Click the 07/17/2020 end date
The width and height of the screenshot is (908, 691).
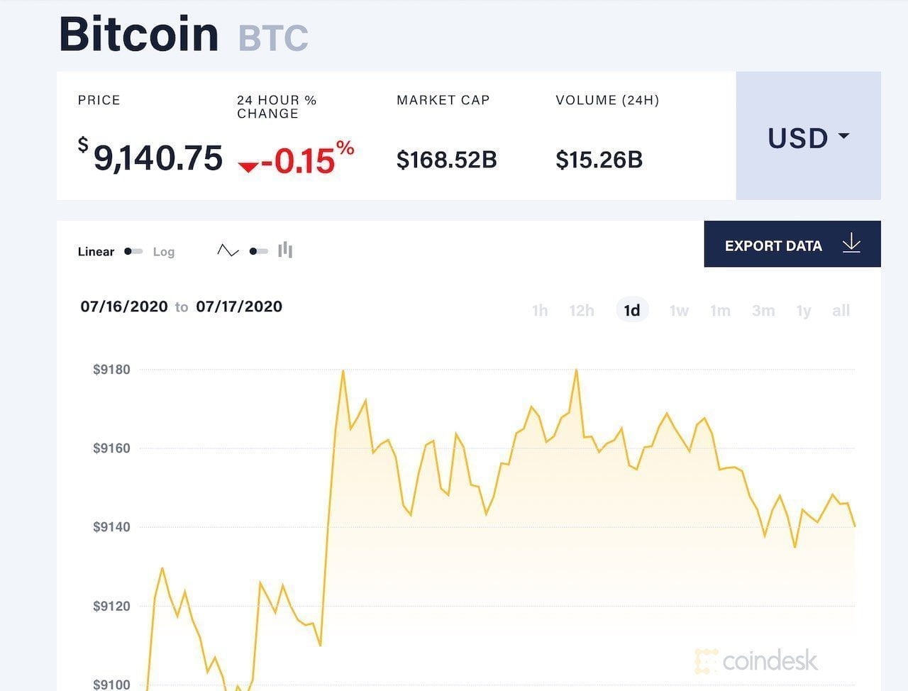click(239, 306)
